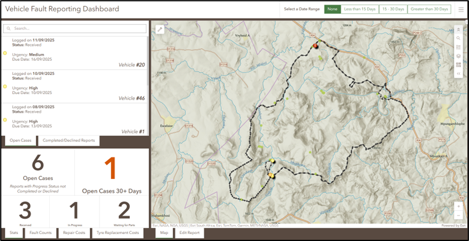Select 15 - 30 Days date range
The height and width of the screenshot is (241, 469).
[392, 9]
